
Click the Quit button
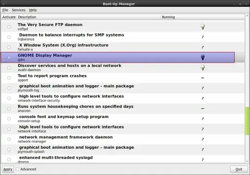(239, 169)
